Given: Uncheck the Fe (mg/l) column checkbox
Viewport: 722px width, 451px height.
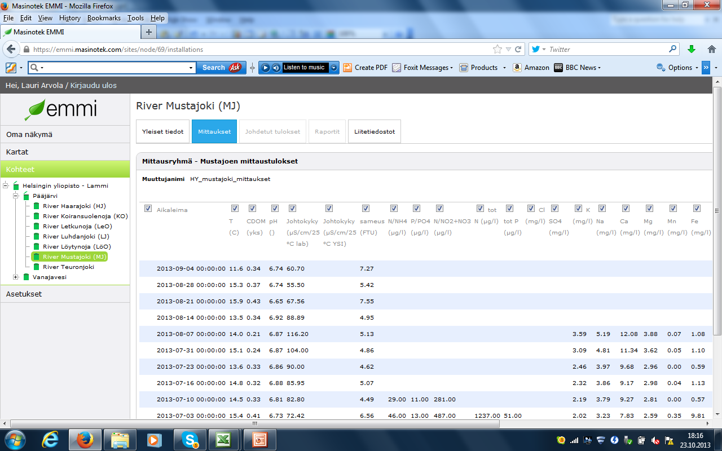Looking at the screenshot, I should pyautogui.click(x=697, y=209).
